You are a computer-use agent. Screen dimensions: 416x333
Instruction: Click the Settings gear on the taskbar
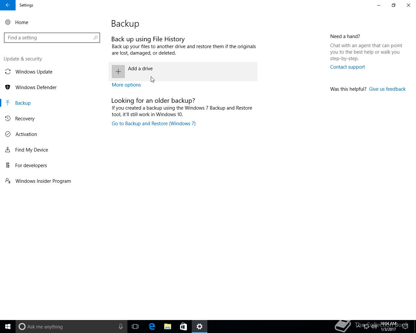pos(200,326)
